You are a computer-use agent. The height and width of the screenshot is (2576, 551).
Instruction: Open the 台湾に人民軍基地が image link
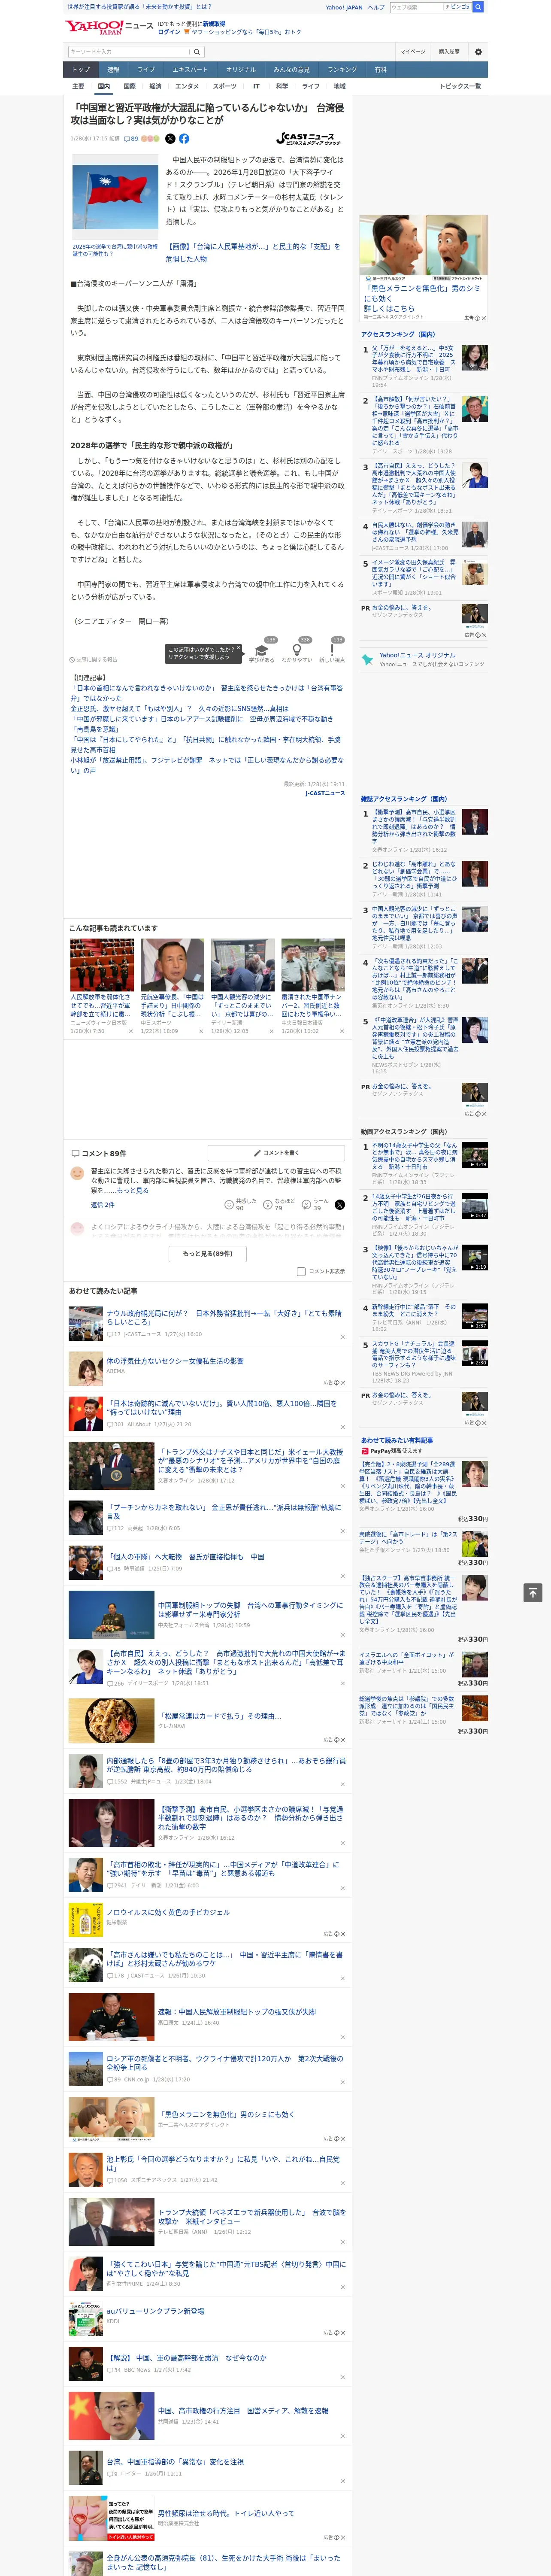tap(254, 252)
